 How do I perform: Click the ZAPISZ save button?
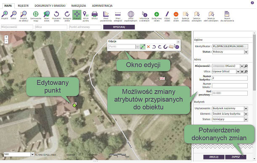pos(236,157)
